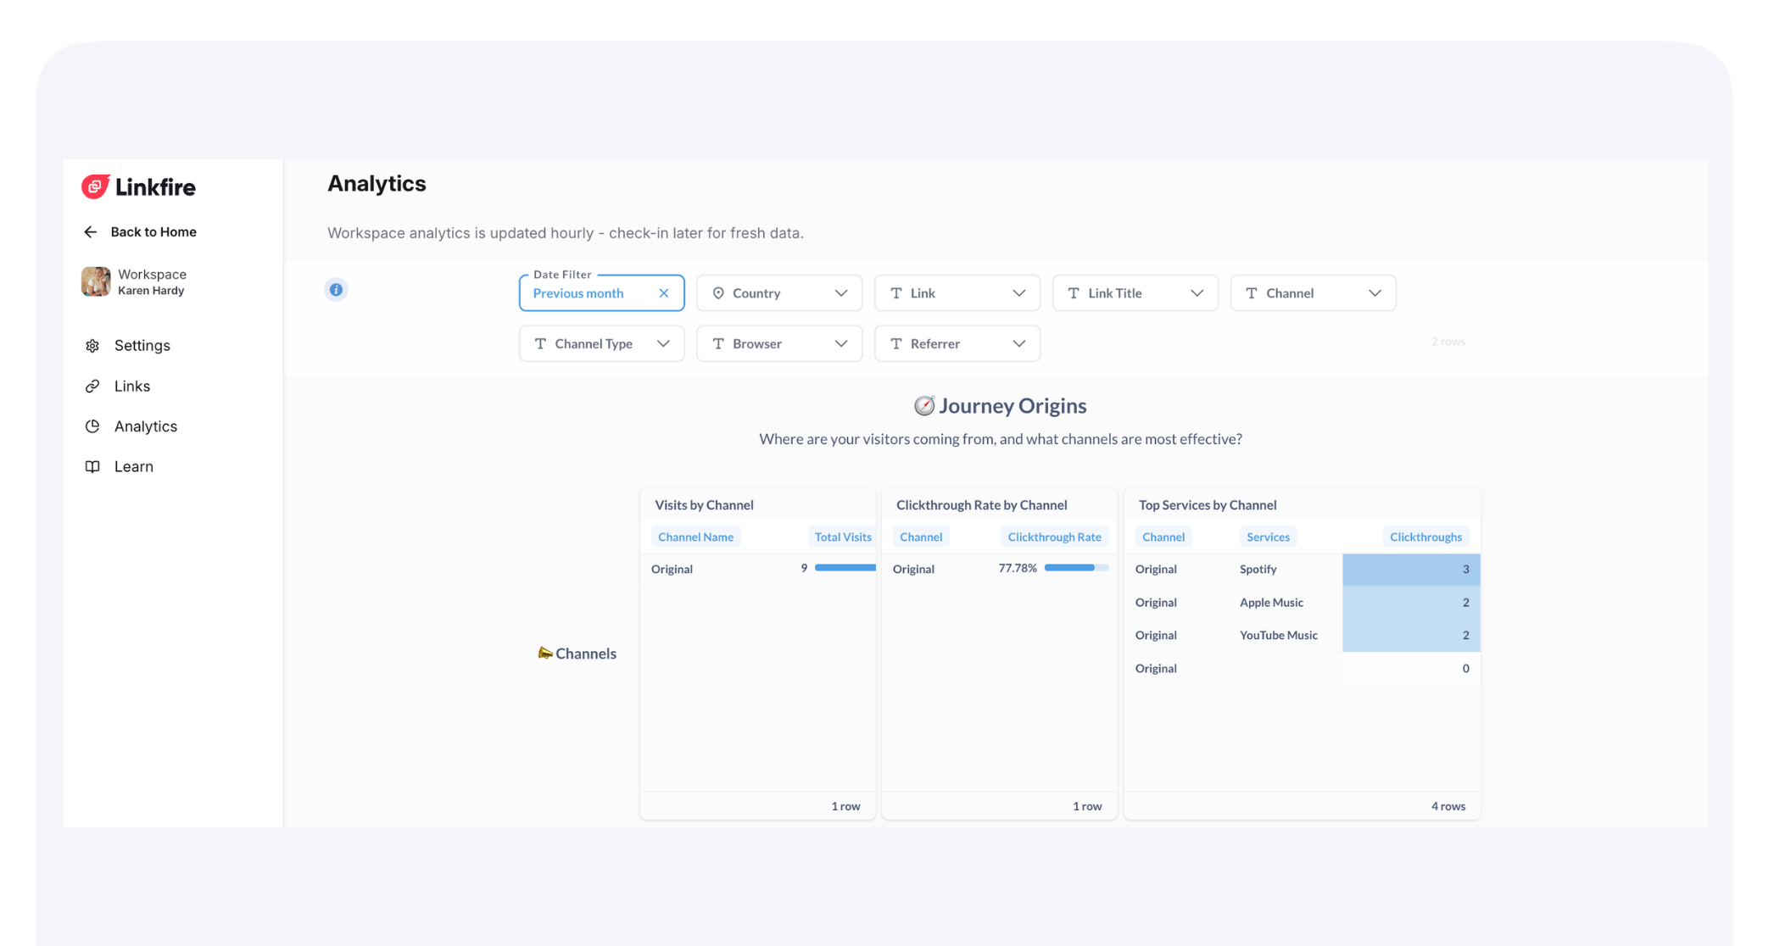Click the blue info icon

pos(336,290)
